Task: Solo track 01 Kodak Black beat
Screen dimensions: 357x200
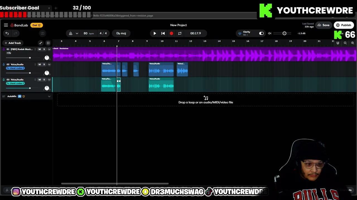Action: (44, 49)
